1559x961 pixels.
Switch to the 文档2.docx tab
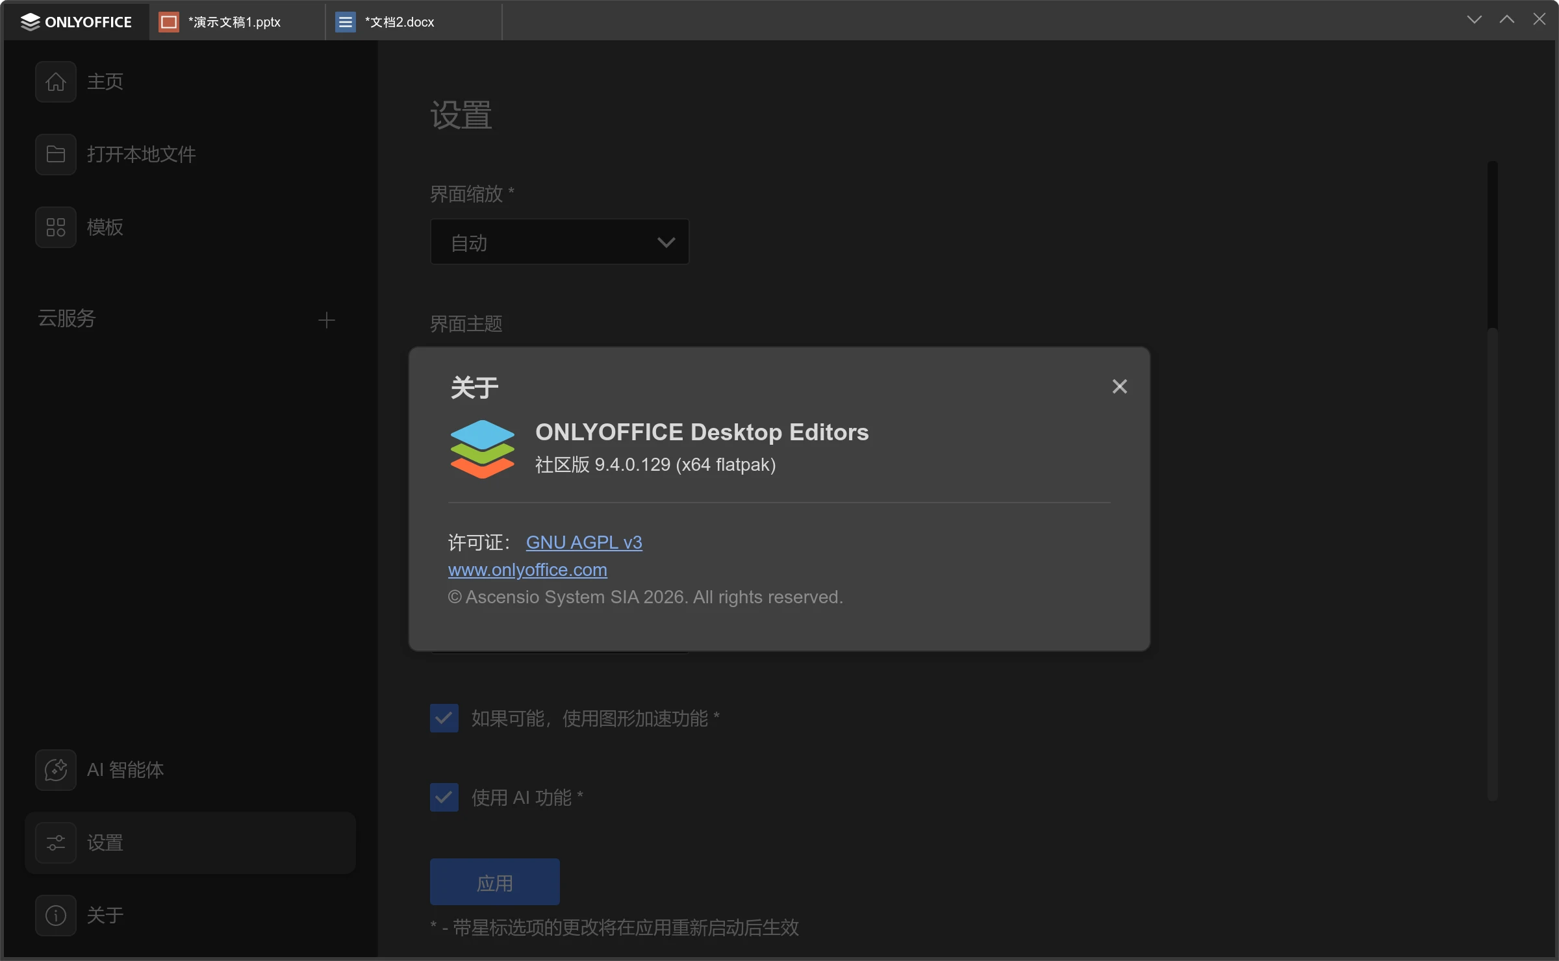[414, 22]
